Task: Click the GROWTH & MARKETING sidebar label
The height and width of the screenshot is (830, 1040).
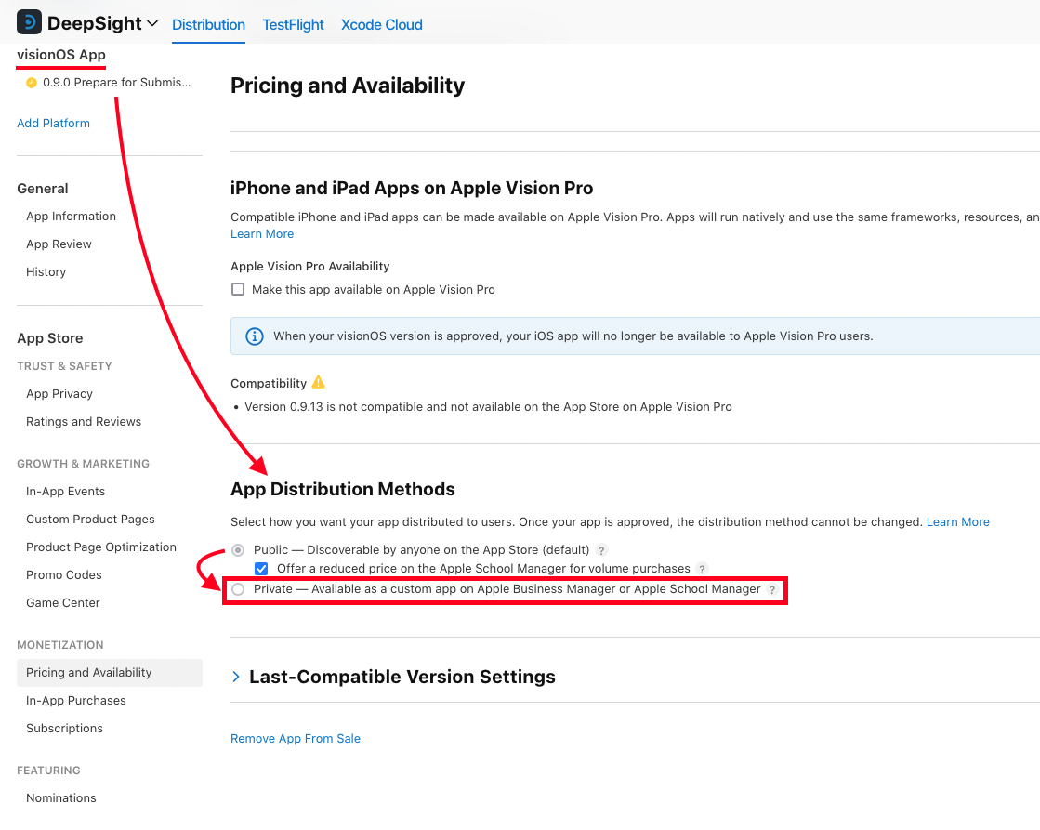Action: (83, 464)
